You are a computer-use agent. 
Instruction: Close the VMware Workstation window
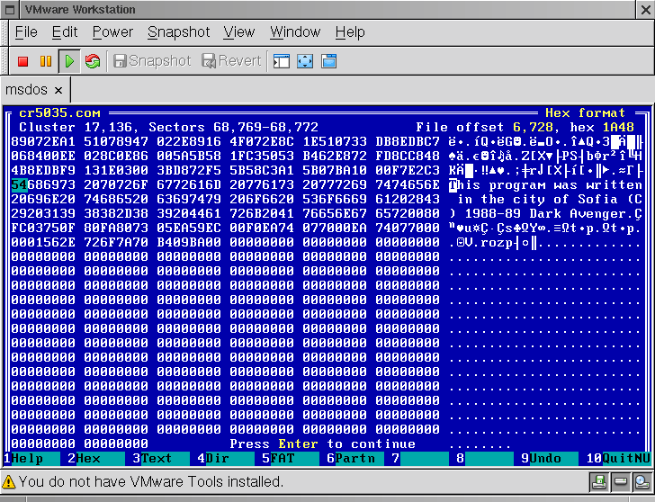point(645,10)
